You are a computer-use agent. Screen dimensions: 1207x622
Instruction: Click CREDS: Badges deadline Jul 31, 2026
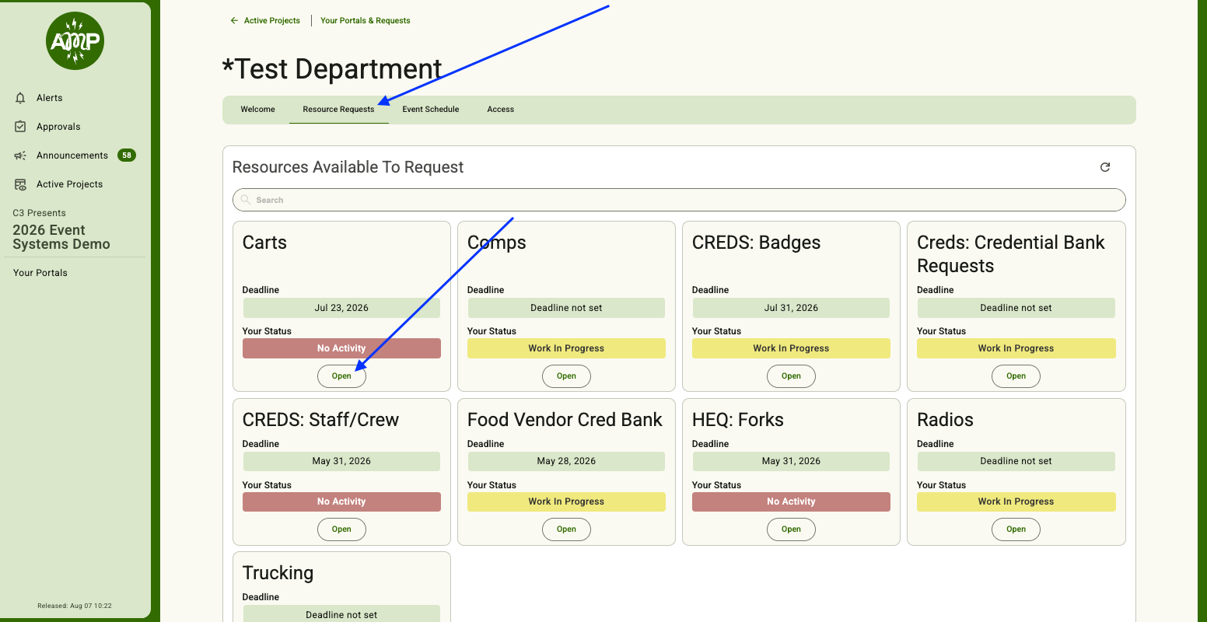tap(791, 308)
